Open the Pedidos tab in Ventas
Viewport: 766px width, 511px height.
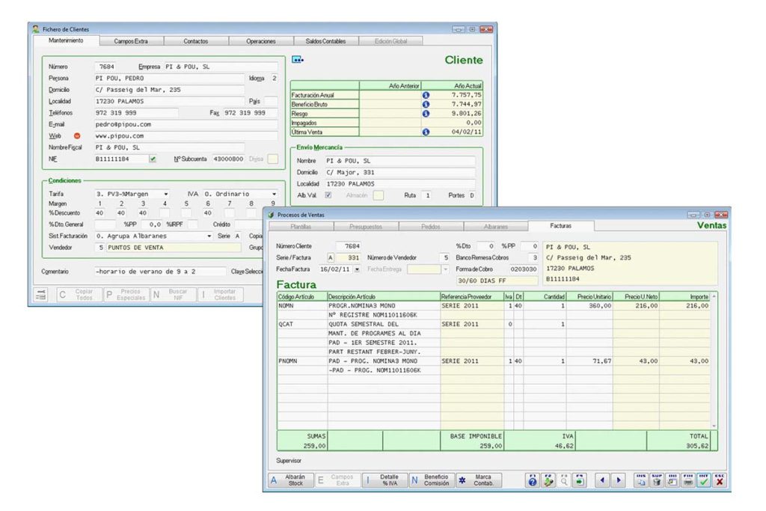(431, 227)
